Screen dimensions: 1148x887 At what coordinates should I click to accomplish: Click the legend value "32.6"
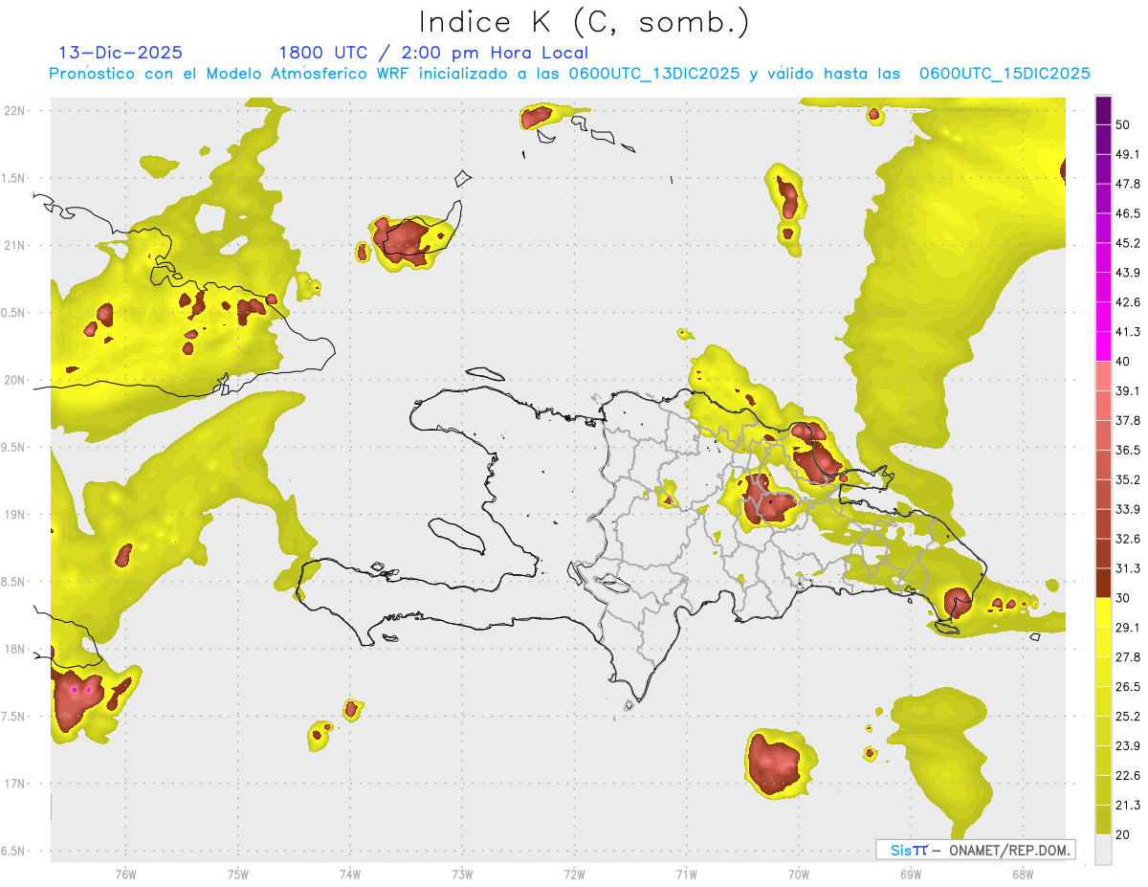coord(1128,539)
